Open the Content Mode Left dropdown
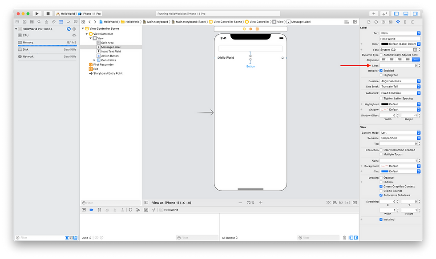 click(400, 133)
